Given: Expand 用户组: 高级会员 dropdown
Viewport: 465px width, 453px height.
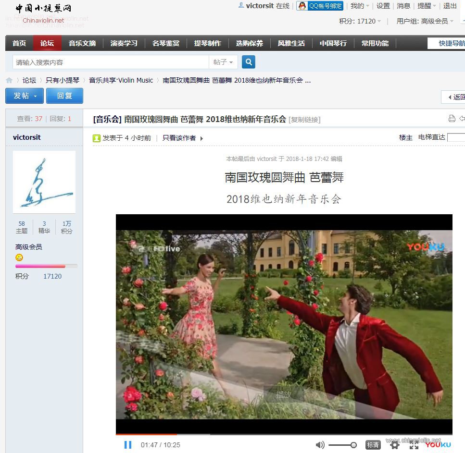Looking at the screenshot, I should 425,21.
